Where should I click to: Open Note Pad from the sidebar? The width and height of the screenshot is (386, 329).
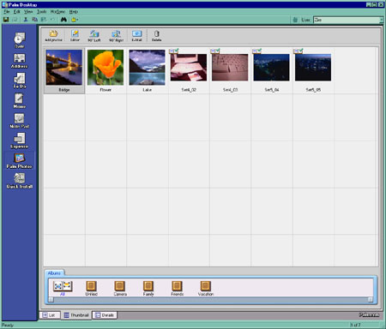pyautogui.click(x=19, y=121)
